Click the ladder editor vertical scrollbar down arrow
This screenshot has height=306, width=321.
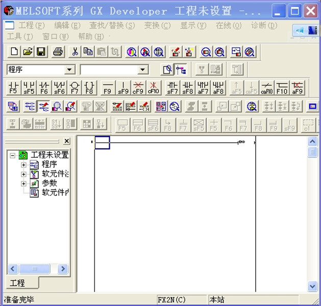coord(312,287)
